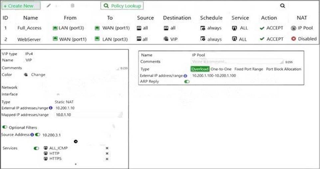The height and width of the screenshot is (169, 320).
Task: Select the One-to-One IP pool type
Action: (221, 69)
